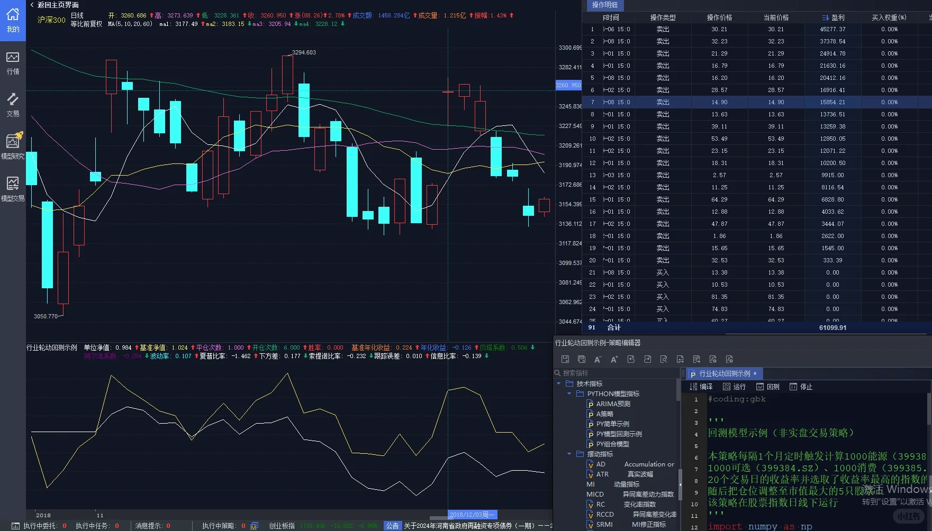
Task: Sort by 操作价格 column header
Action: point(719,17)
